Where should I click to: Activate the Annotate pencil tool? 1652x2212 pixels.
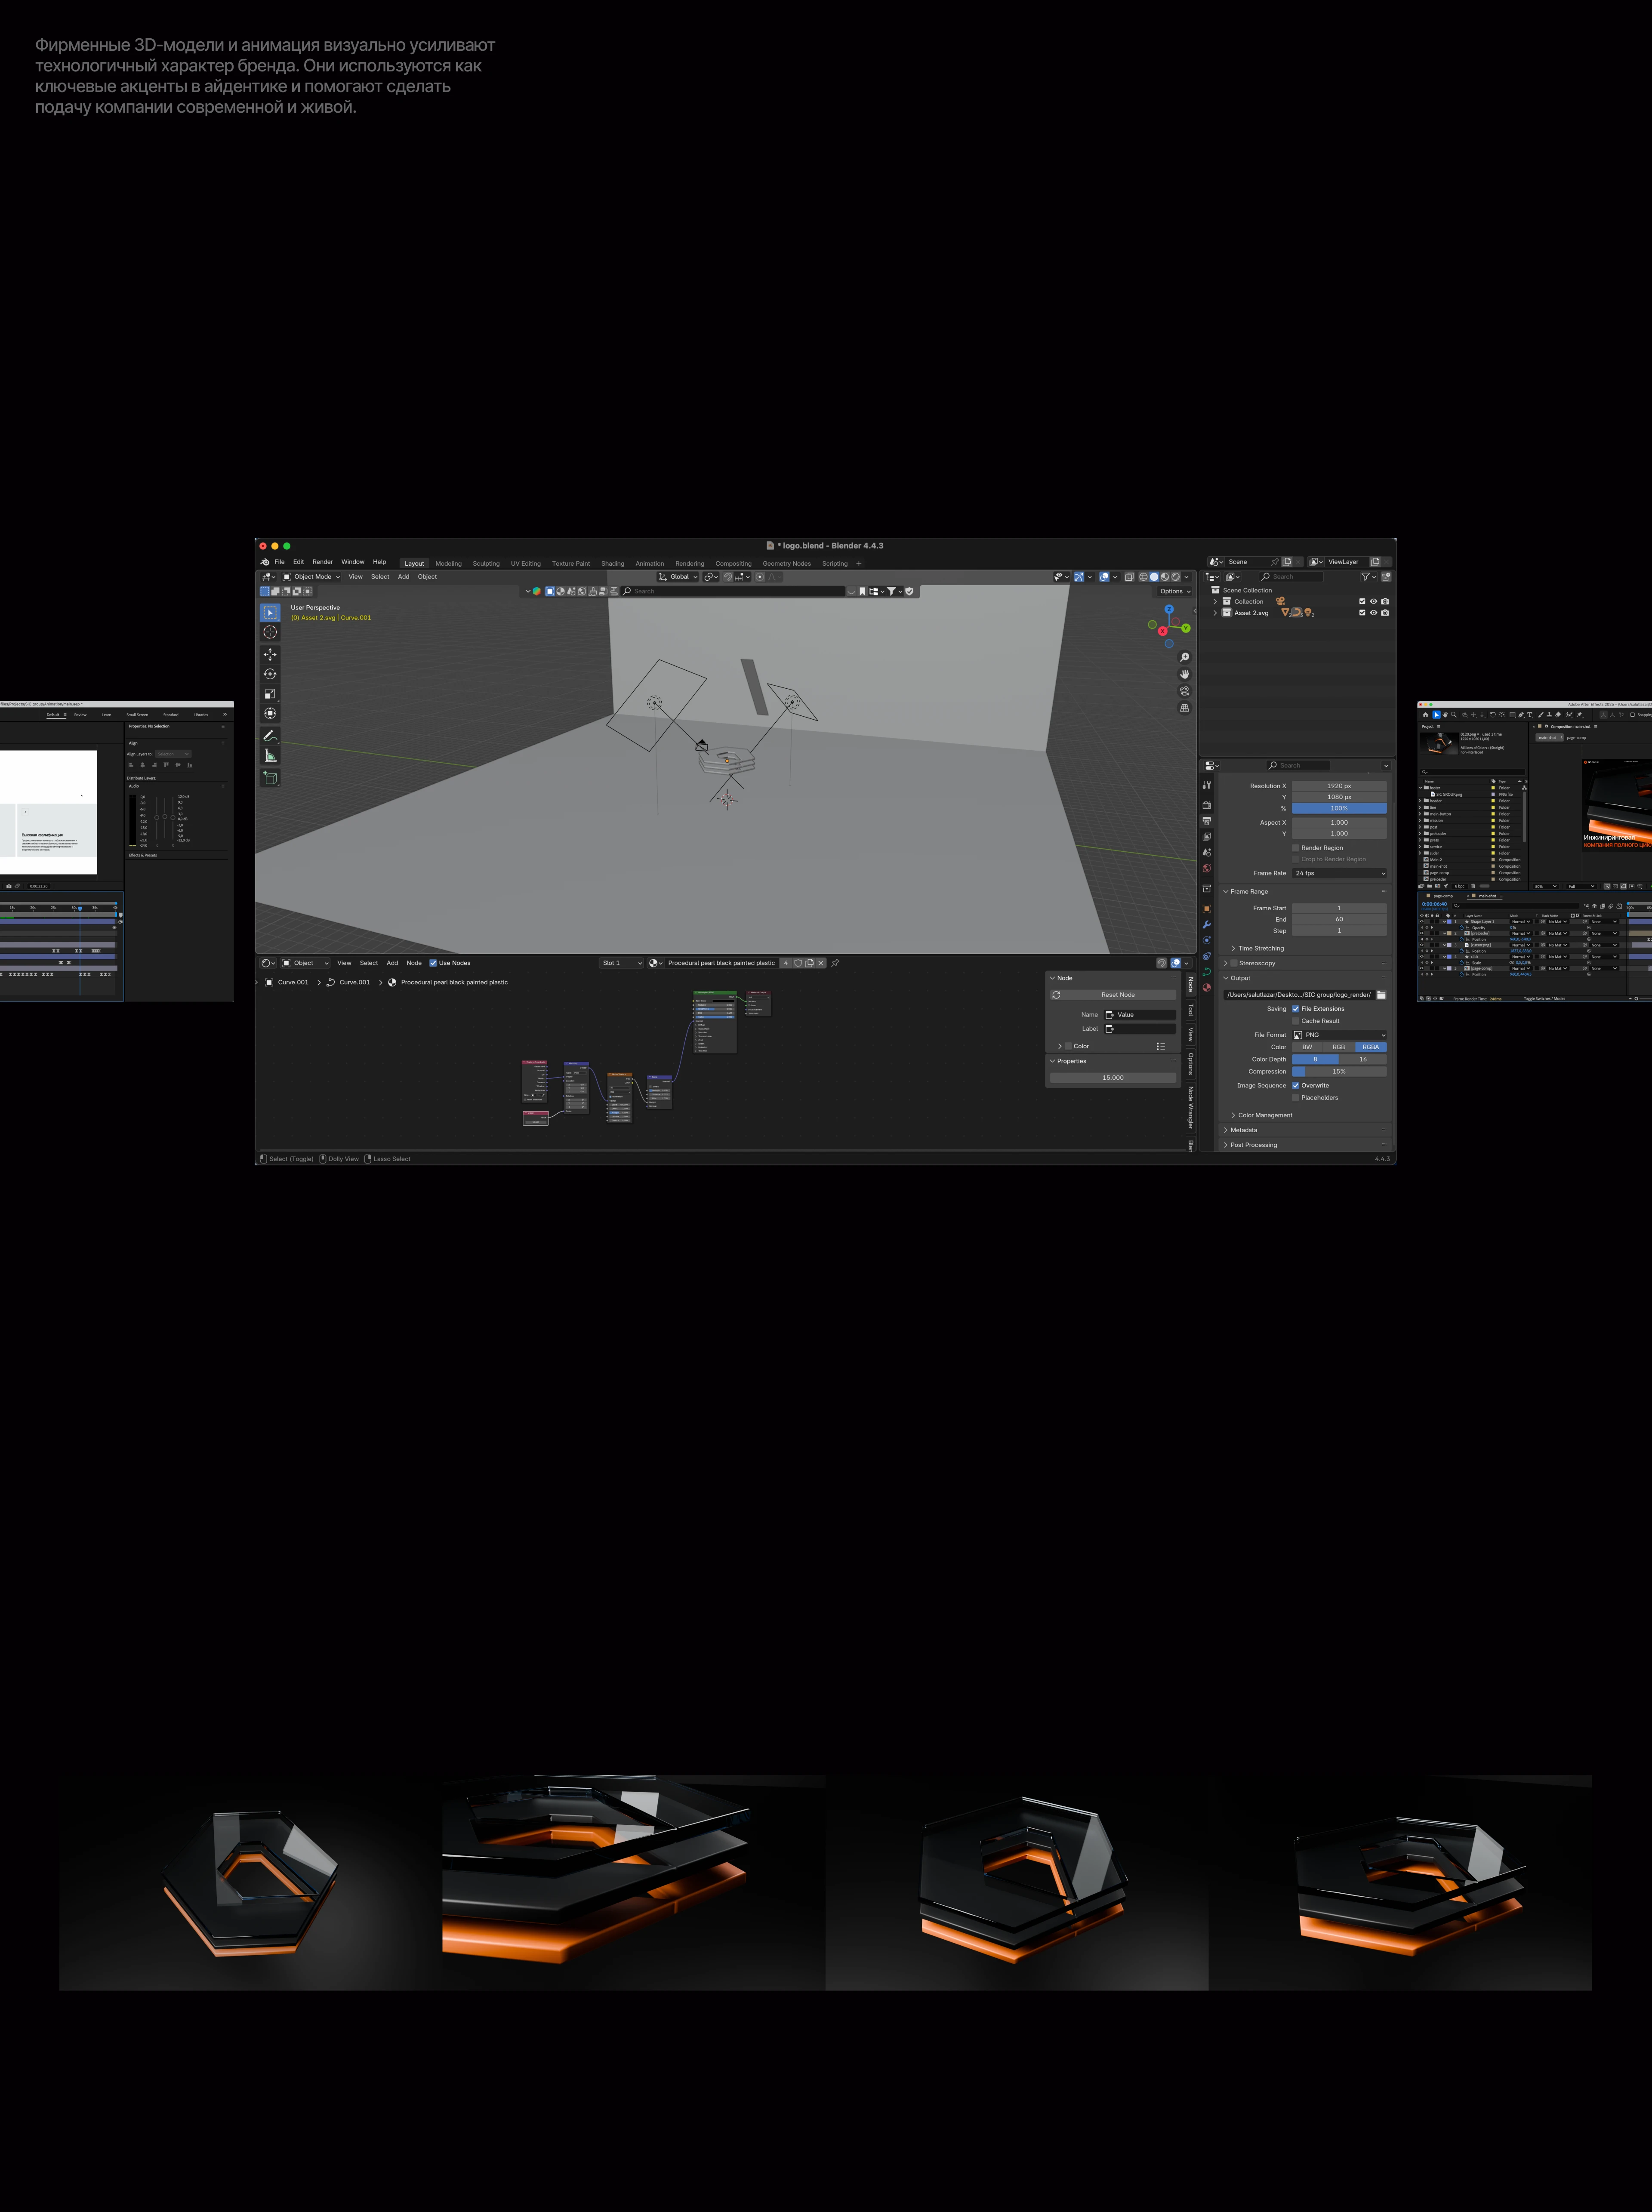[x=270, y=736]
